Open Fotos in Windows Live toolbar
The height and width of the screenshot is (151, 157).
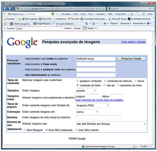(91, 14)
